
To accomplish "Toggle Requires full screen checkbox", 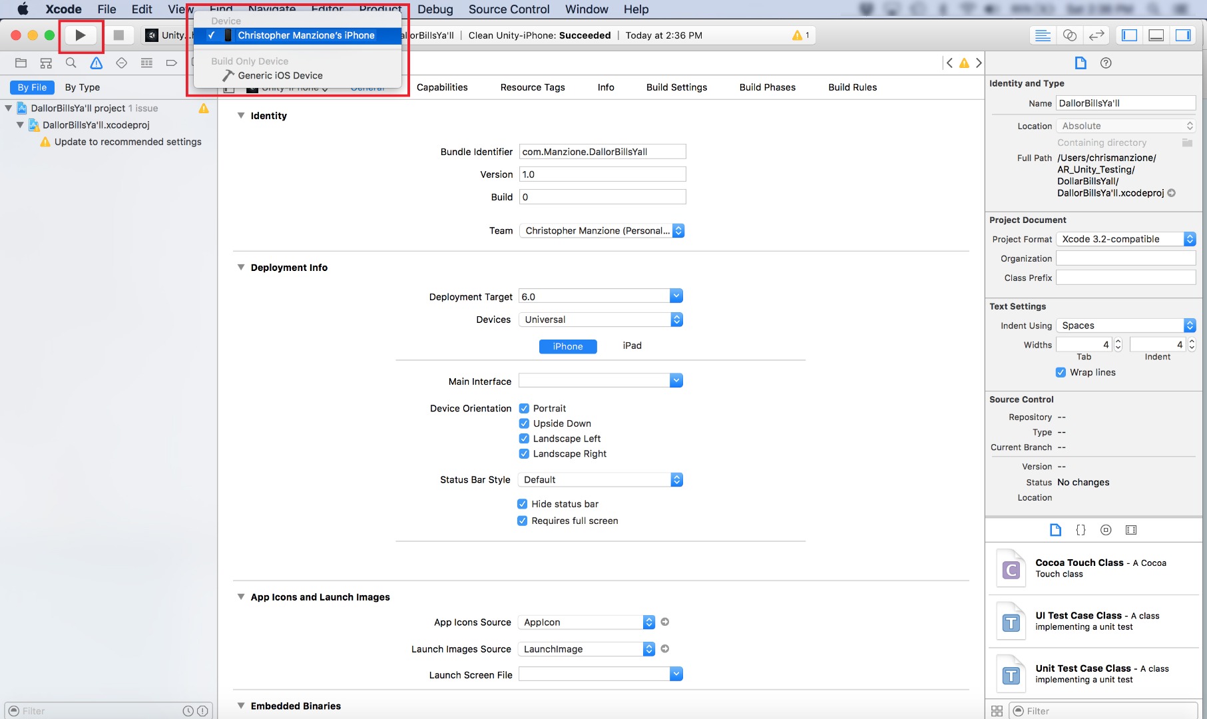I will pos(523,521).
